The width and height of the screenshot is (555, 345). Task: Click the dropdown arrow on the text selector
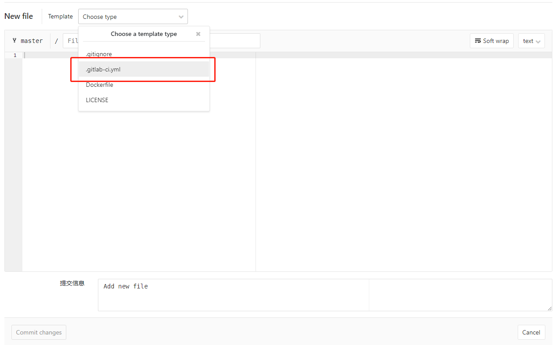point(538,41)
